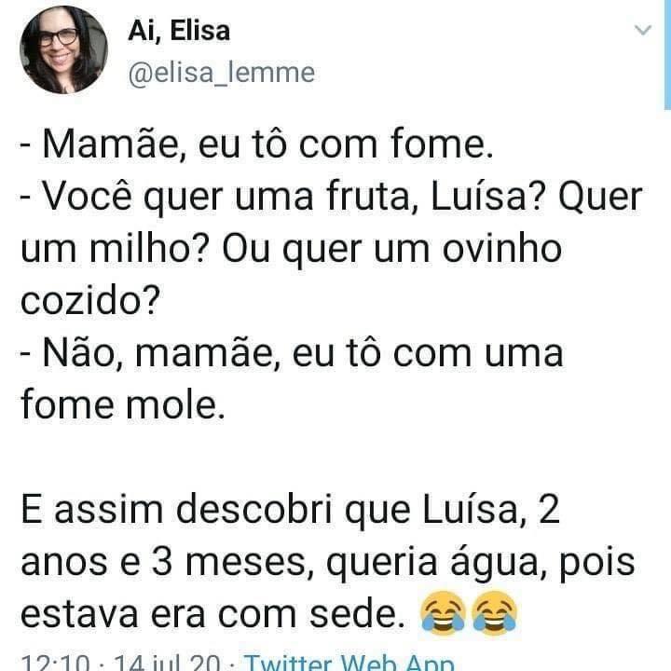Click the word 'cozido?'
The image size is (671, 671).
(x=89, y=302)
